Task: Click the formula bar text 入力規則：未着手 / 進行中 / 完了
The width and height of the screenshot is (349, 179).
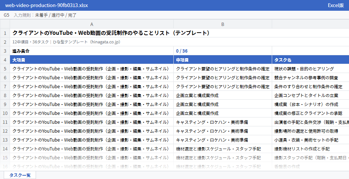Action: (x=45, y=15)
